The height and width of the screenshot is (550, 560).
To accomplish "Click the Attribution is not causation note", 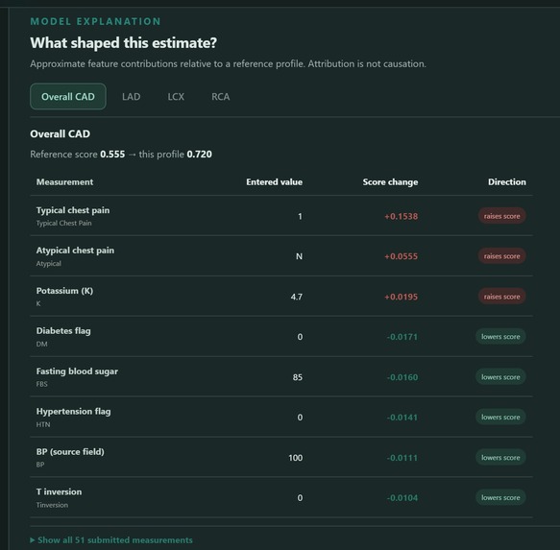I will pyautogui.click(x=367, y=64).
